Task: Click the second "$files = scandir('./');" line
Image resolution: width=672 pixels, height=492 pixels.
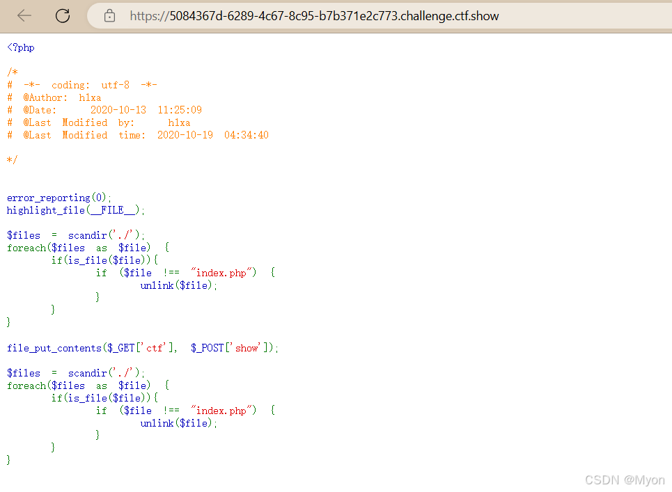Action: [x=75, y=374]
